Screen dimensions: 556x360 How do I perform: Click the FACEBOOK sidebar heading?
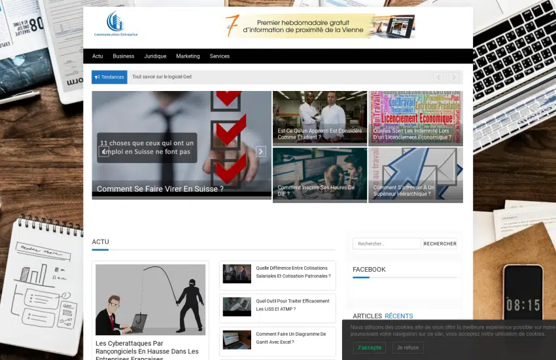pyautogui.click(x=369, y=270)
